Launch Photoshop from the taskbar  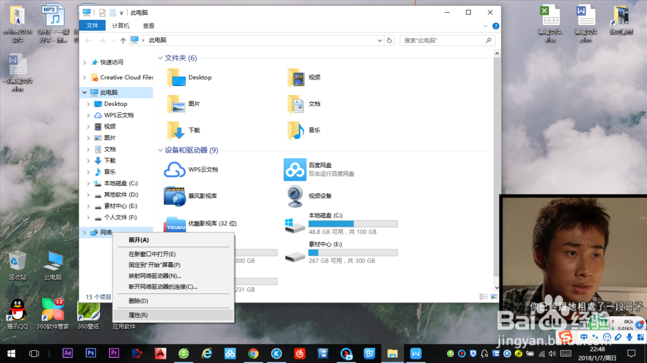91,353
